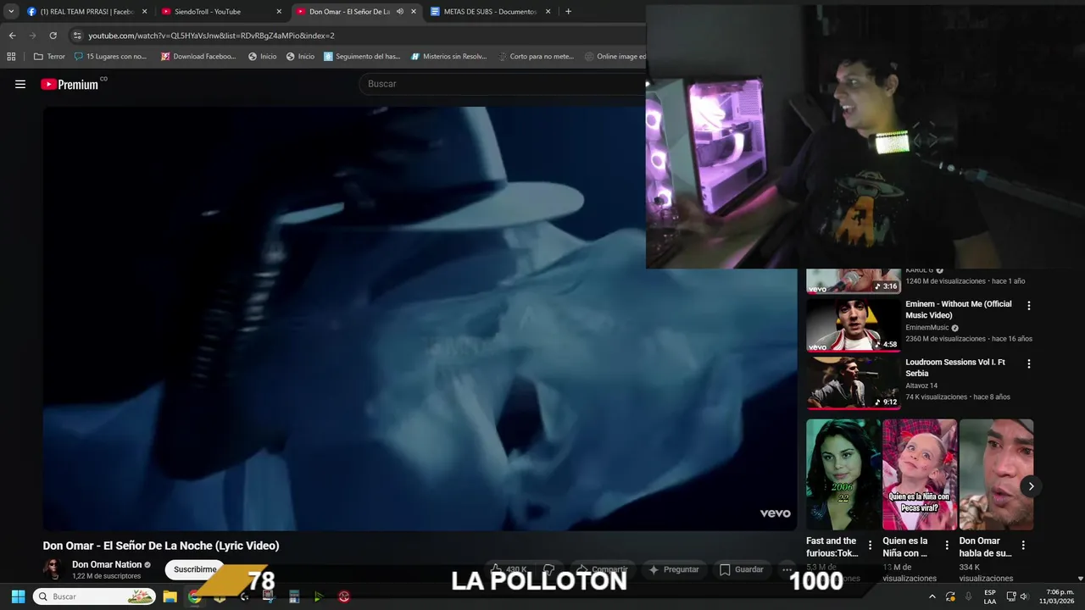Open more actions ellipsis under the video
1085x610 pixels.
pos(787,569)
